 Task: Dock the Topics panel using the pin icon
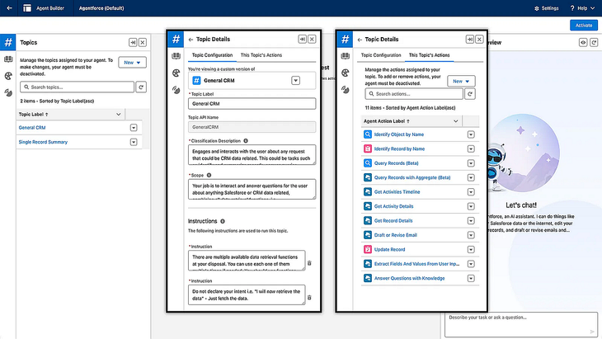[x=132, y=41]
